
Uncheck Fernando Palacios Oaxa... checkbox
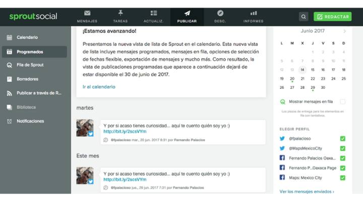point(343,158)
